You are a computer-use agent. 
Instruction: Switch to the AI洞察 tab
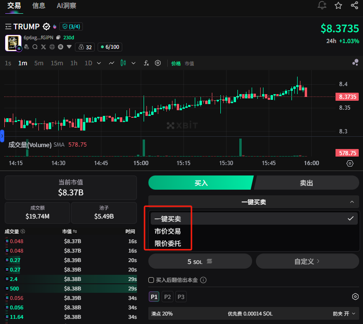click(x=66, y=6)
